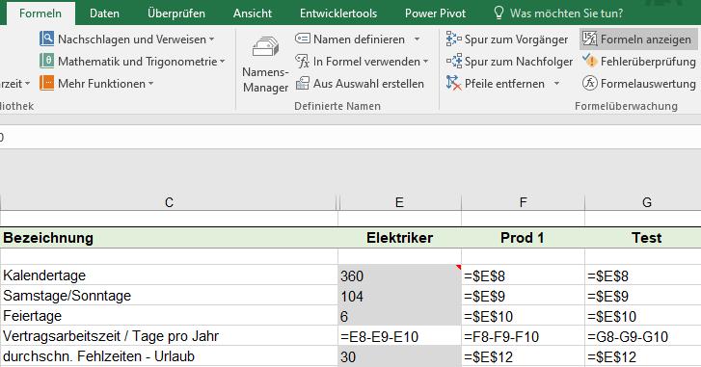This screenshot has height=367, width=701.
Task: Select cell with formula =F8-F9-F10
Action: tap(523, 336)
